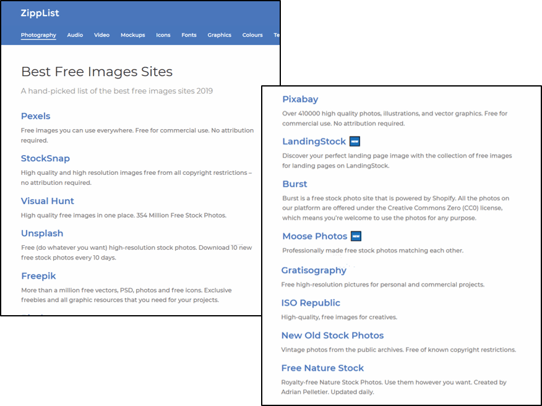Open the Pexels link
542x406 pixels.
tap(36, 116)
